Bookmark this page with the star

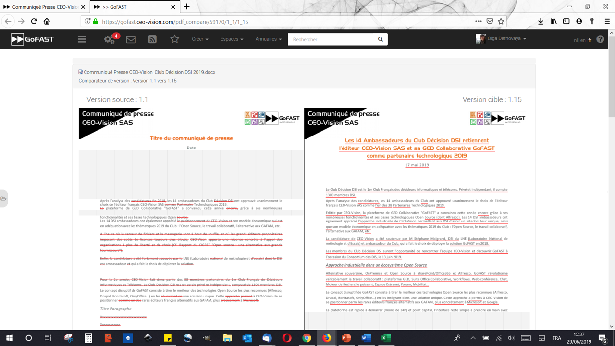[x=501, y=21]
